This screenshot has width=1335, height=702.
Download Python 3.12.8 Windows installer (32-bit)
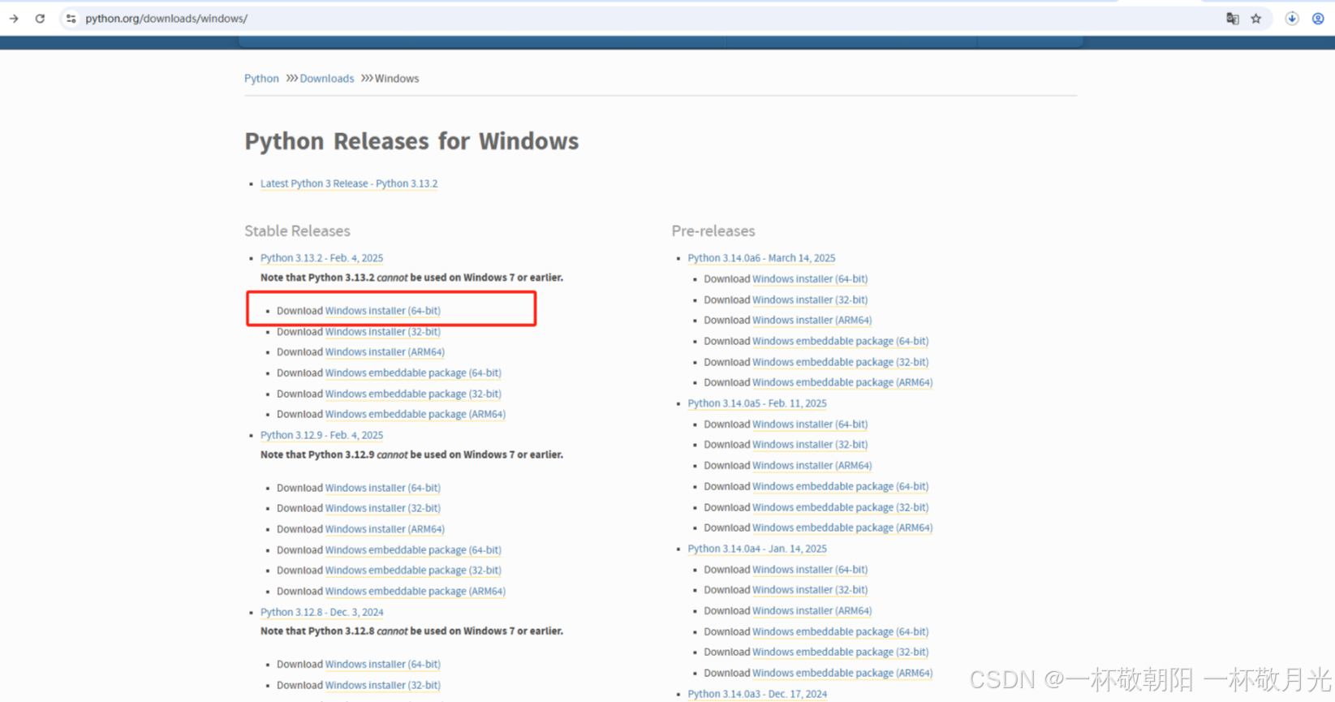coord(383,686)
